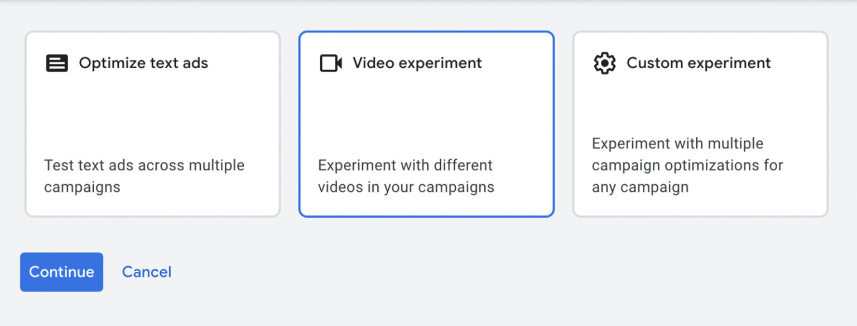Click the Continue button

click(61, 272)
